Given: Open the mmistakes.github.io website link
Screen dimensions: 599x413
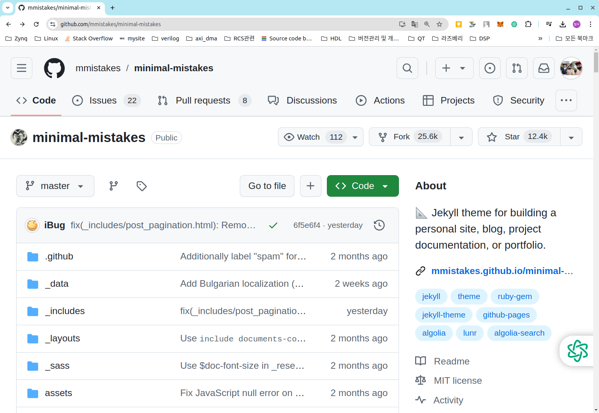Looking at the screenshot, I should click(501, 271).
